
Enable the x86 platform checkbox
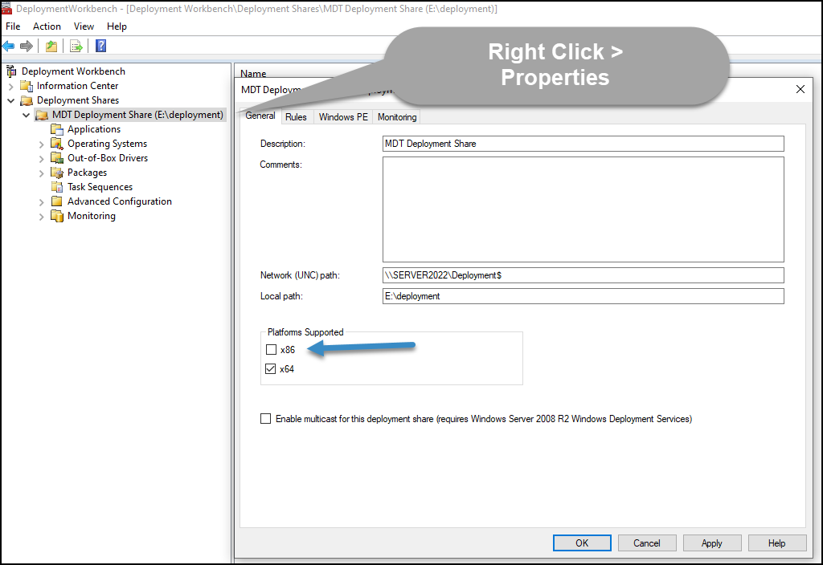tap(271, 350)
